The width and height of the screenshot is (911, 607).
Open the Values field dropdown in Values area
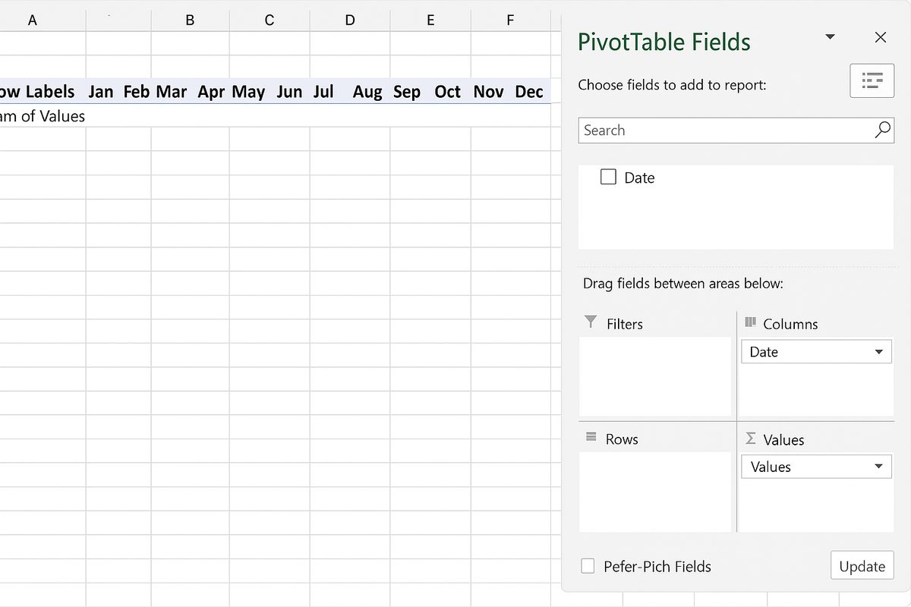click(879, 467)
